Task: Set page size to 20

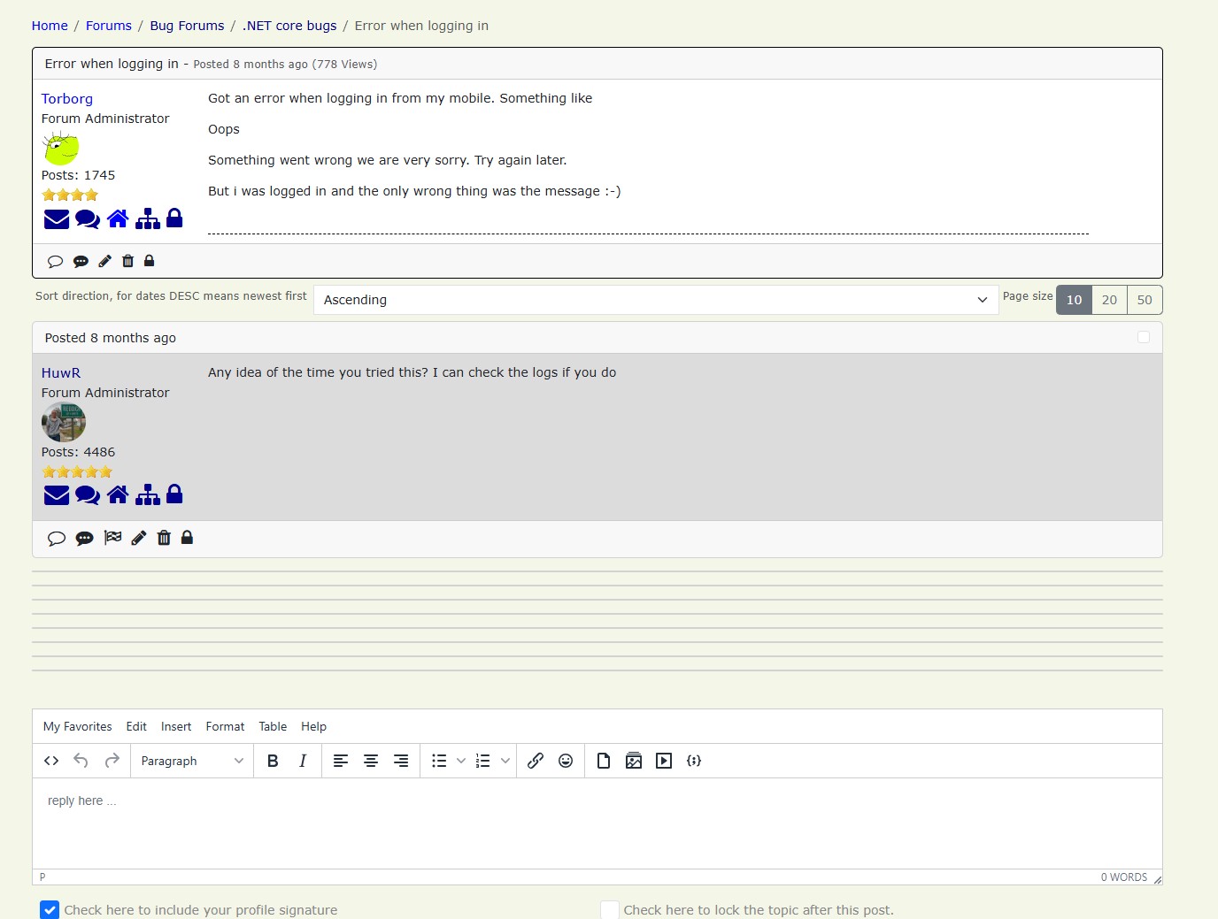Action: click(1109, 300)
